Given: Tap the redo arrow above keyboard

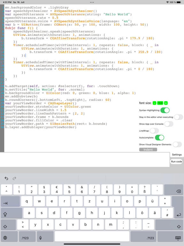Looking at the screenshot, I should click(14, 178).
